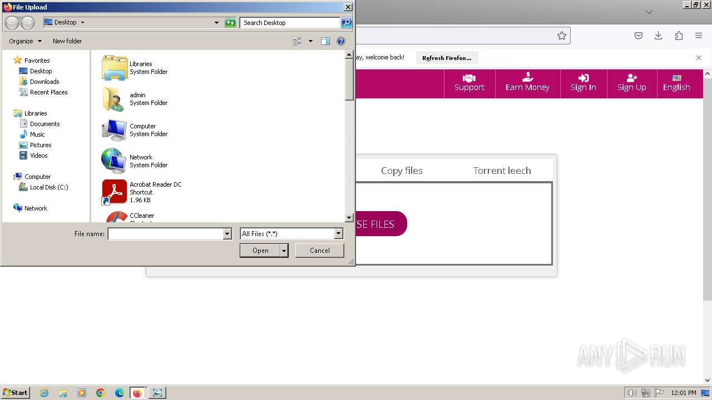Select the Network globe icon in file list

tap(113, 161)
